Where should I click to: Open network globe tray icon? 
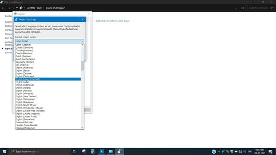240,152
